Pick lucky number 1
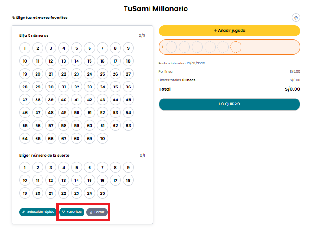 (25, 168)
